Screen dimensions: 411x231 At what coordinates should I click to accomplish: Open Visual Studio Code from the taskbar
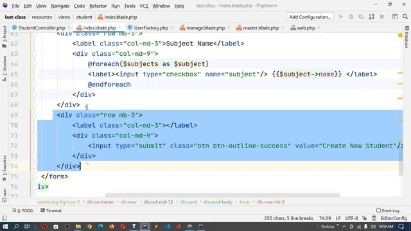(167, 227)
